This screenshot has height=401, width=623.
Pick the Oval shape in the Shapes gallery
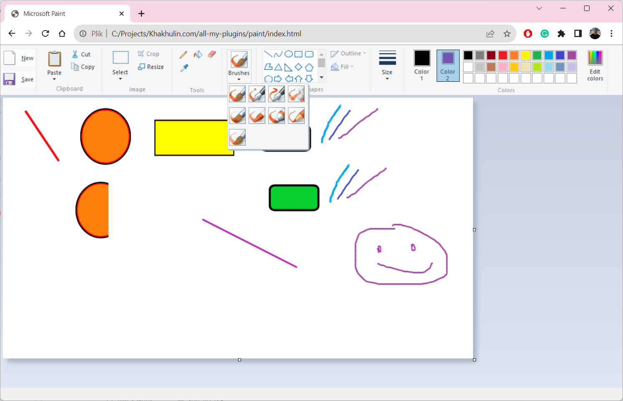[x=288, y=54]
